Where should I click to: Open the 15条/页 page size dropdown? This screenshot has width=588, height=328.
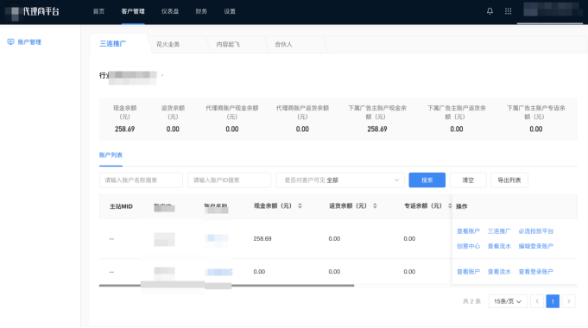508,301
